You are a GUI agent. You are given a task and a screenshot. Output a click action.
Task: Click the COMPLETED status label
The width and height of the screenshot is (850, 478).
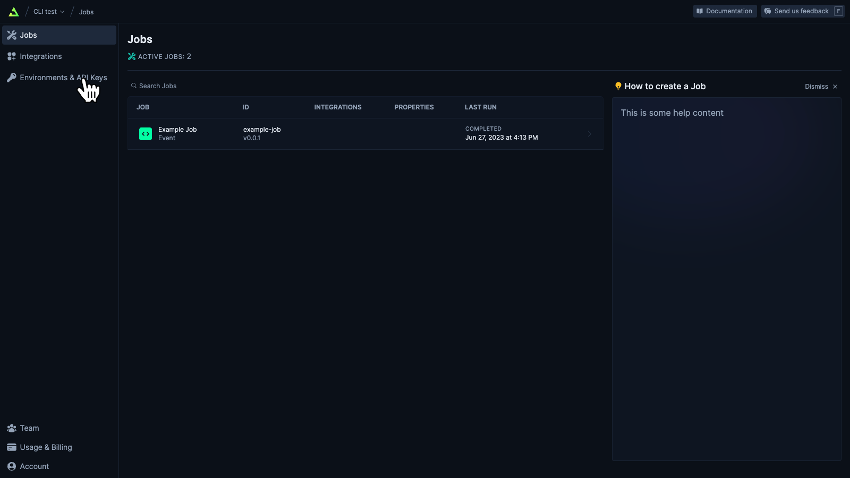pos(483,129)
